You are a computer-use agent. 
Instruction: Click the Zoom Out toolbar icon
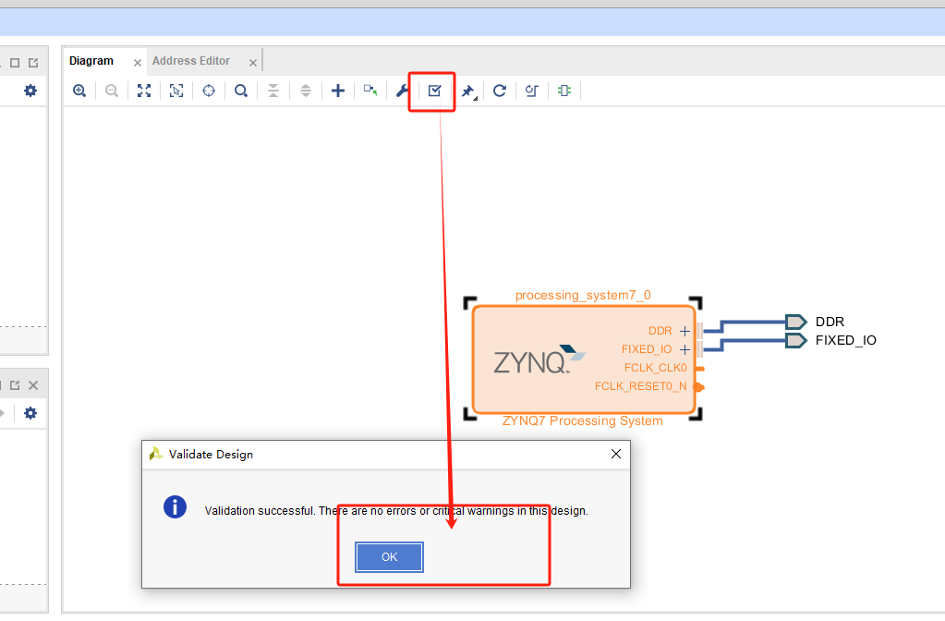[x=112, y=91]
